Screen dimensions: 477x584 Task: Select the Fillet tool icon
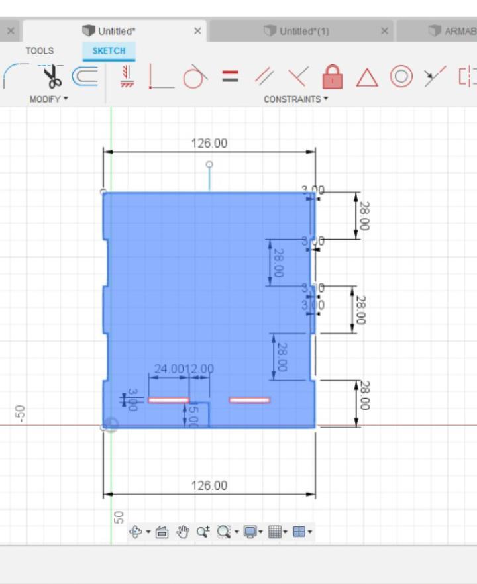(16, 76)
